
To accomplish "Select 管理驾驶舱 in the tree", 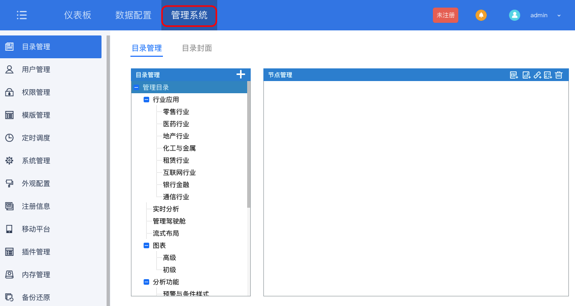I will (169, 221).
